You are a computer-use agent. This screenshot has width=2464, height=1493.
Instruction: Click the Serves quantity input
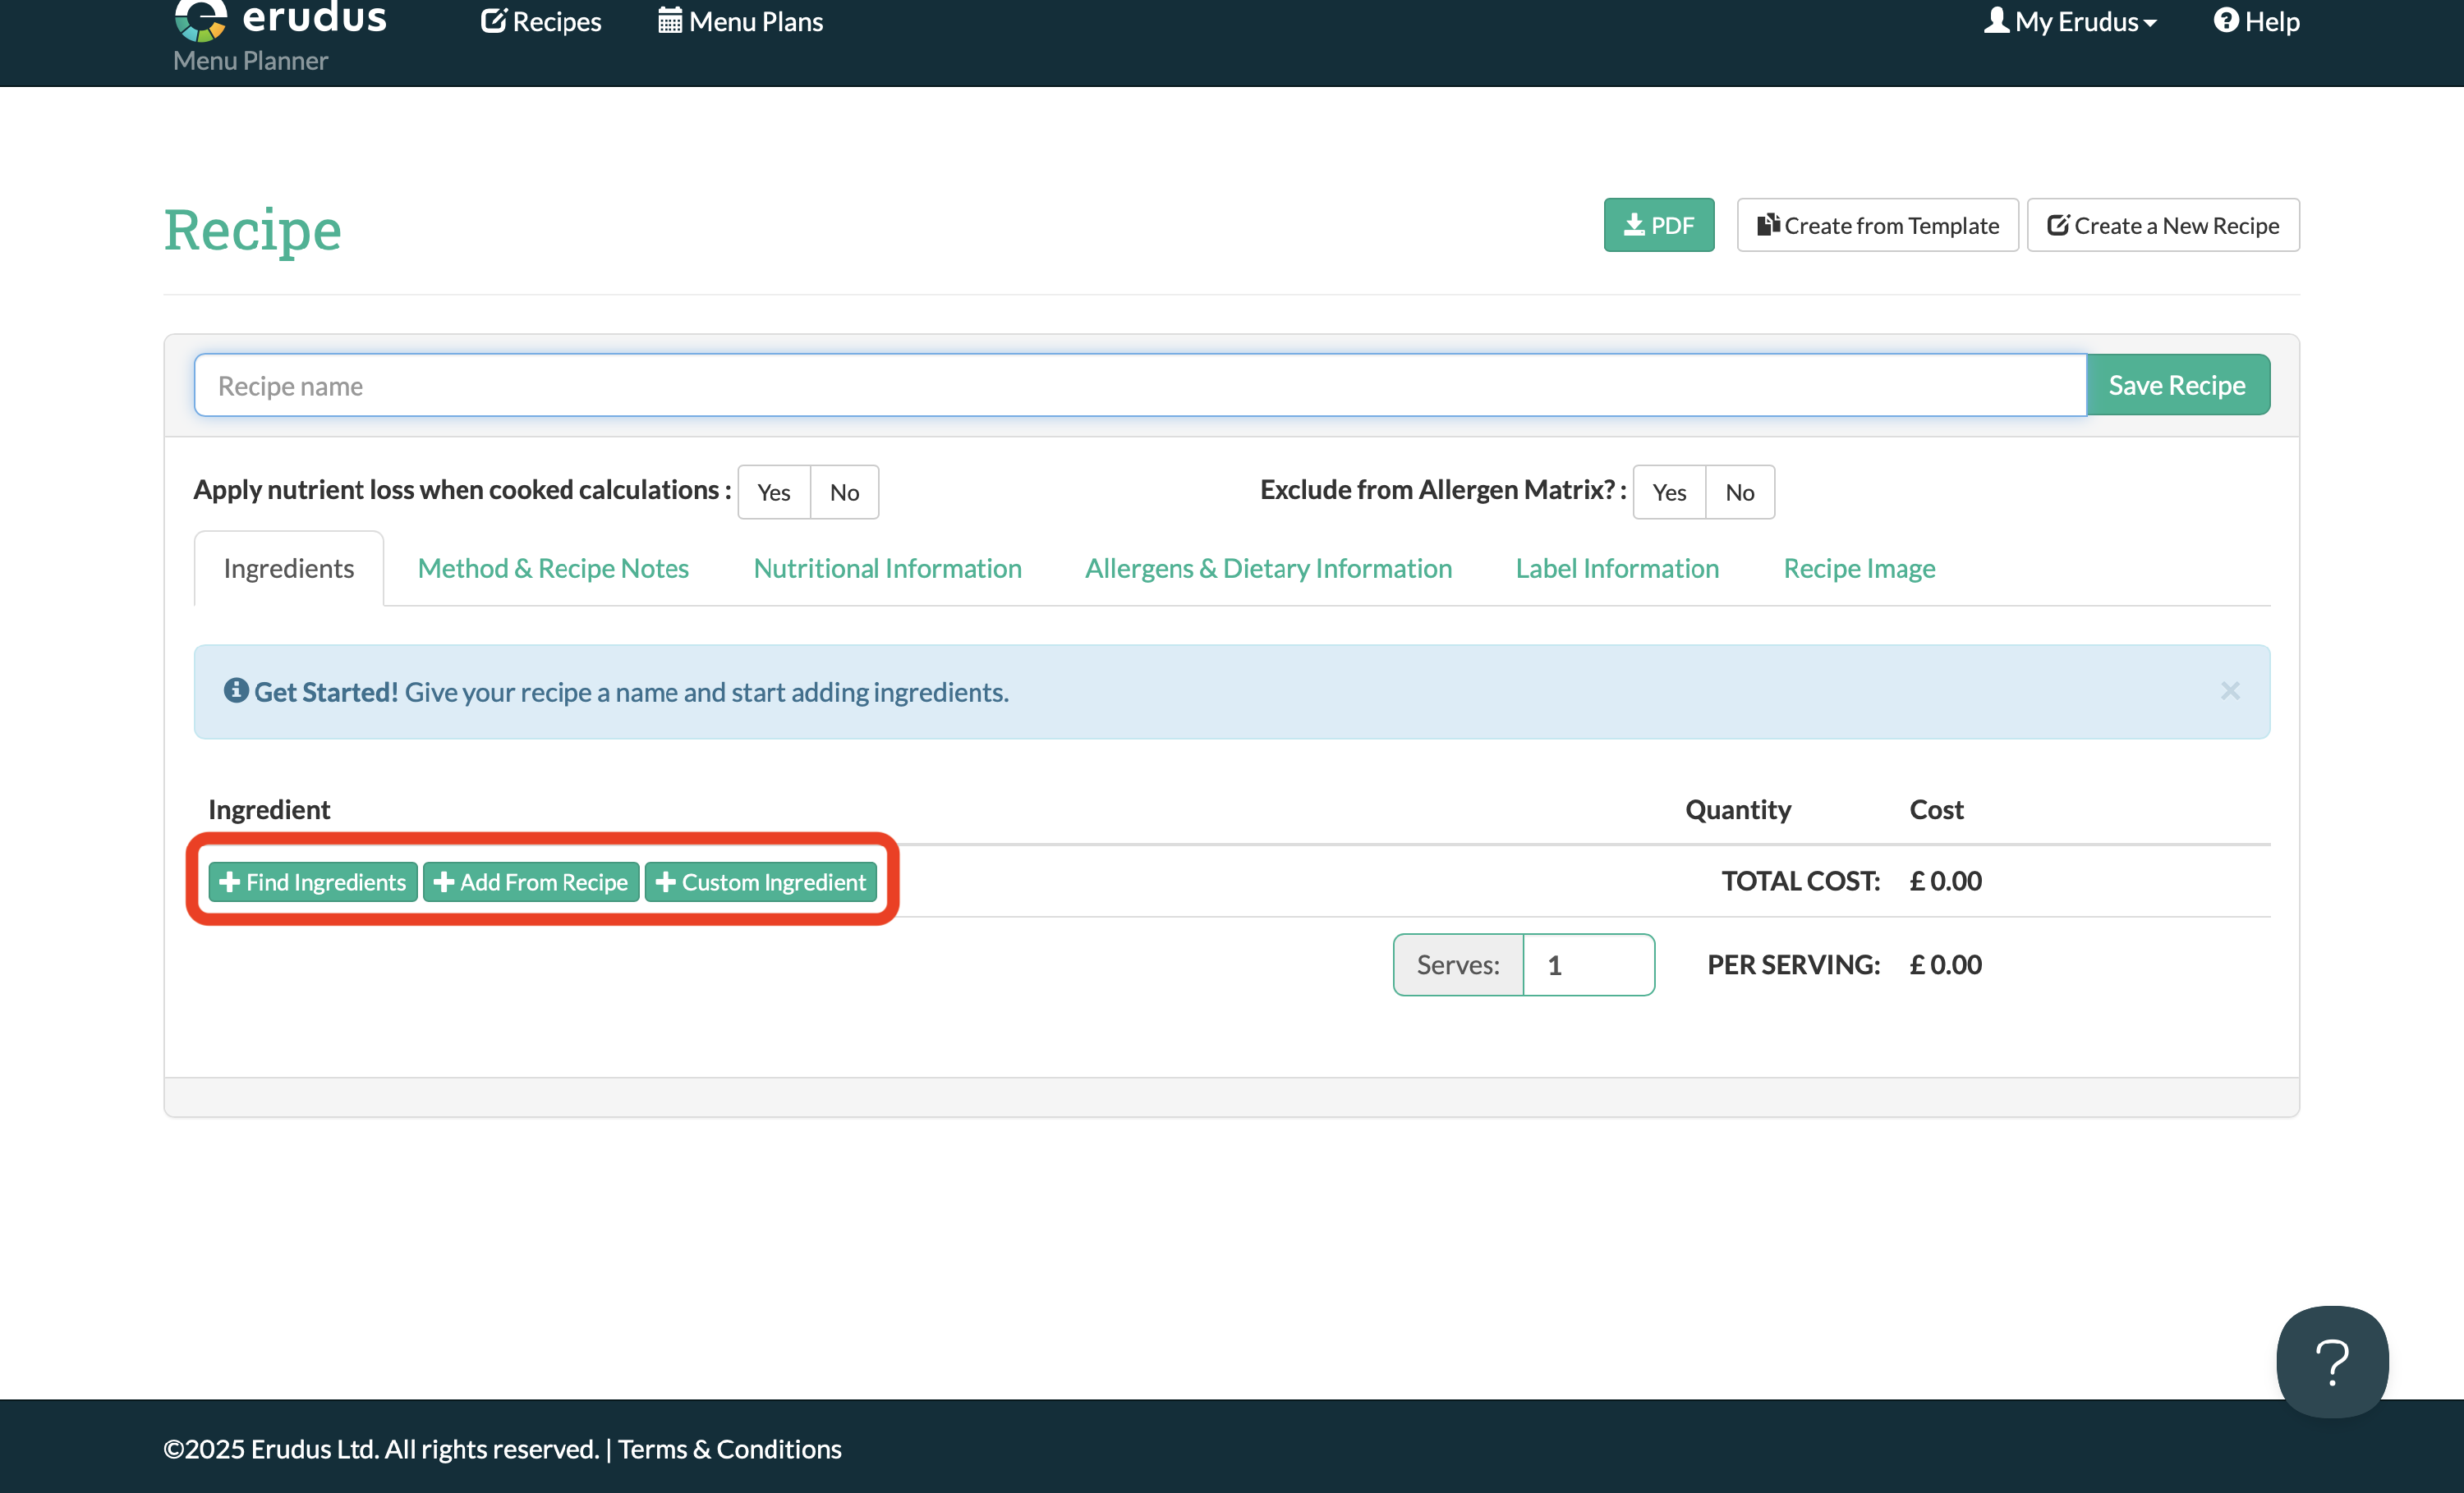tap(1587, 965)
